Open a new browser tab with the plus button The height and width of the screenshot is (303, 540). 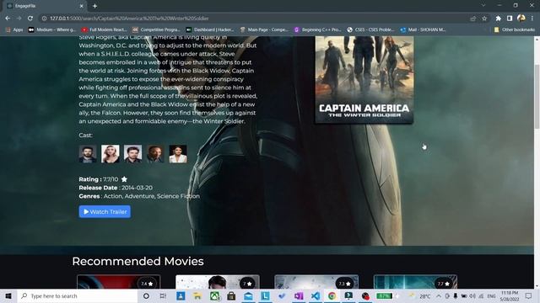[x=94, y=6]
